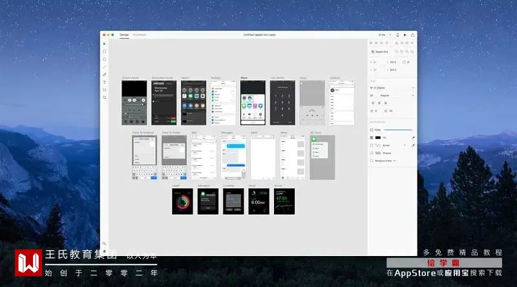Center-align text in Text section
The width and height of the screenshot is (517, 287).
tap(379, 103)
